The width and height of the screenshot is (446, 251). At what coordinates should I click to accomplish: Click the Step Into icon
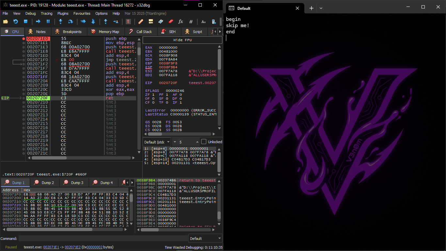60,22
